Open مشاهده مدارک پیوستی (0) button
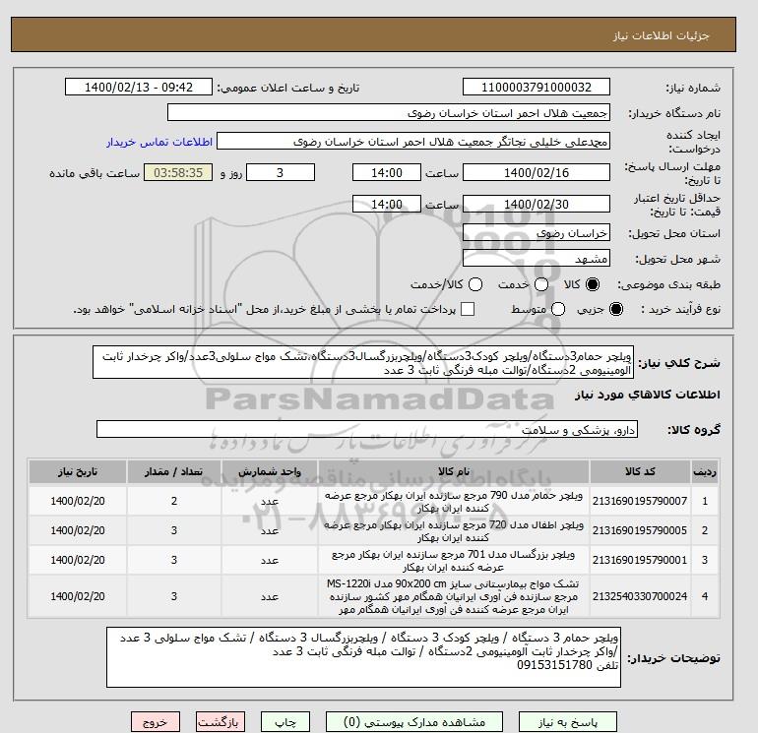Image resolution: width=758 pixels, height=733 pixels. pyautogui.click(x=414, y=722)
